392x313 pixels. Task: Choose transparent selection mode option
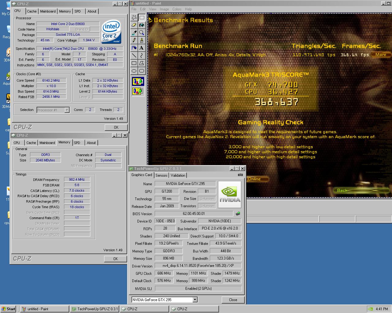(138, 91)
